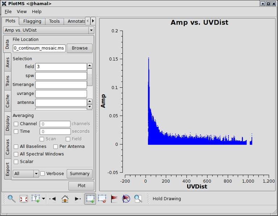This screenshot has width=278, height=216.
Task: Check the Verbose option
Action: tap(43, 174)
